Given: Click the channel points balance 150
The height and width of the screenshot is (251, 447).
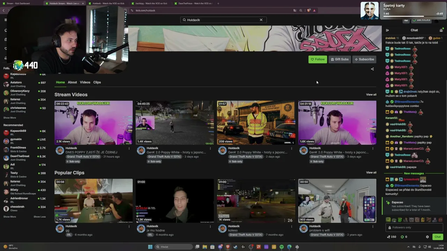Looking at the screenshot, I should tap(391, 237).
